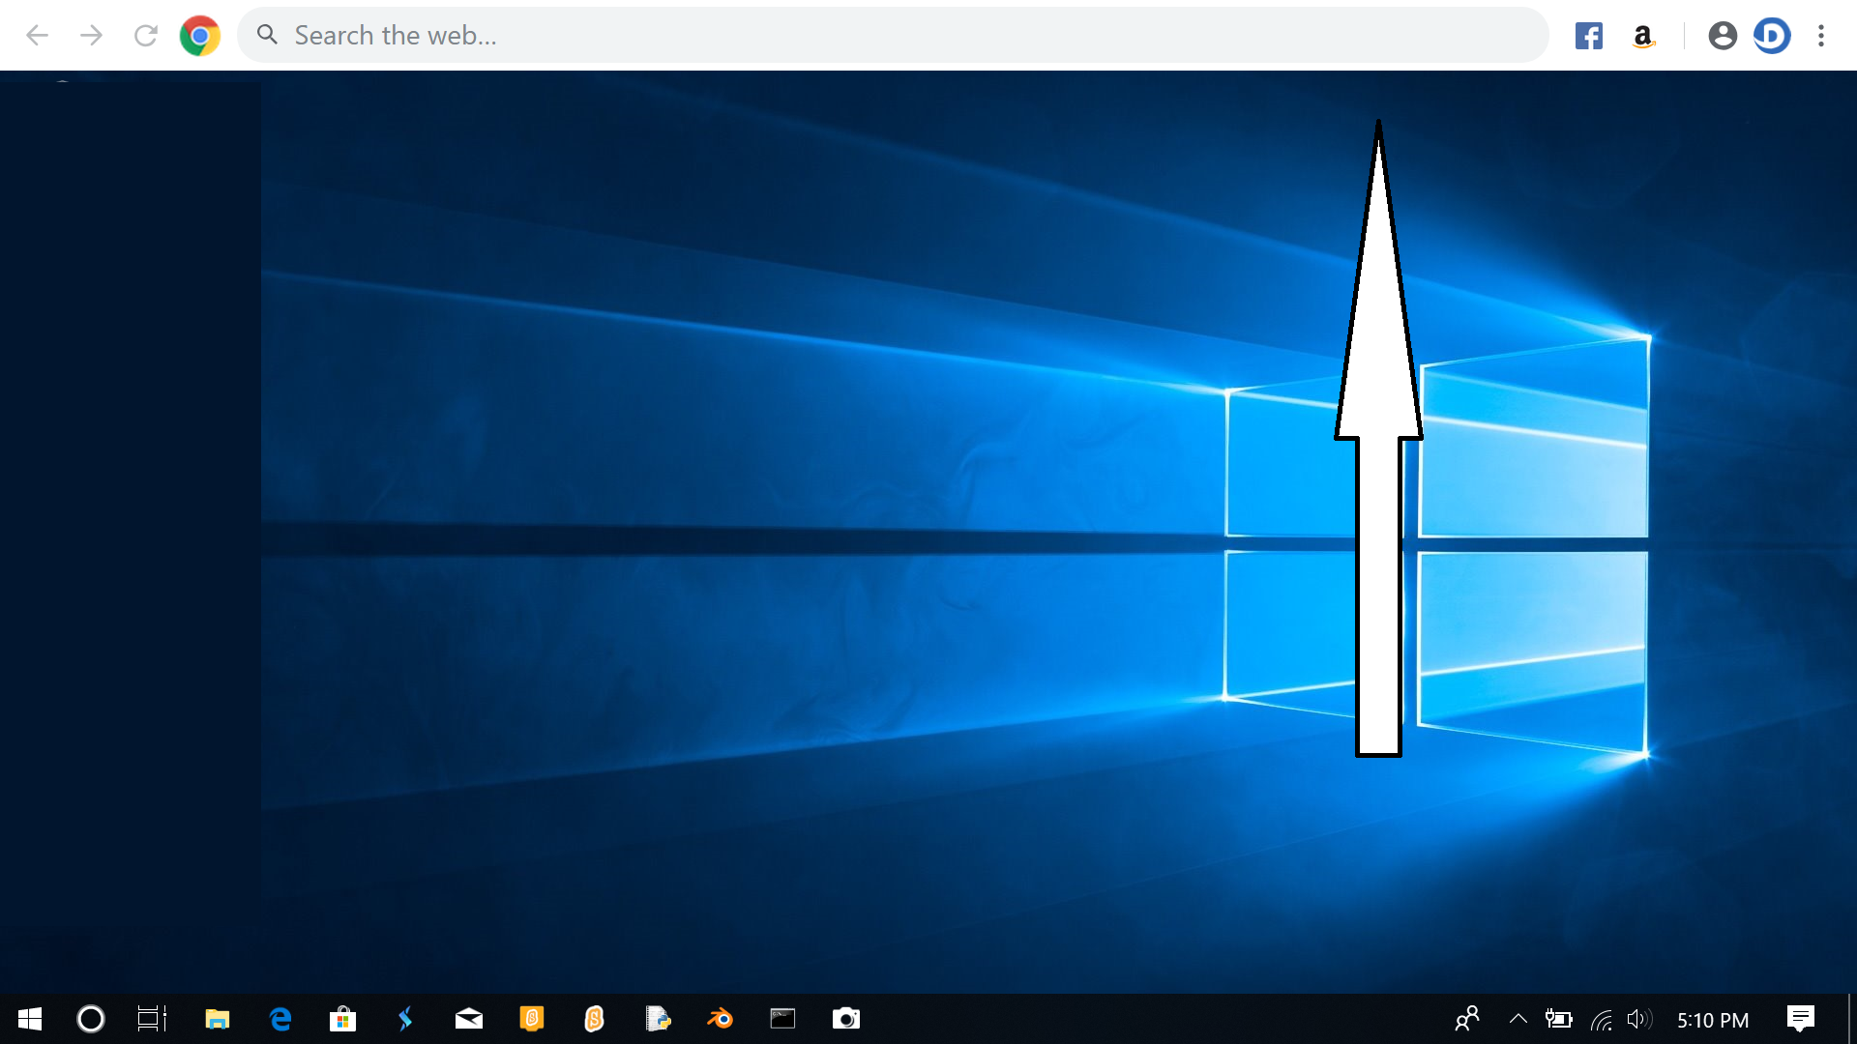Viewport: 1857px width, 1044px height.
Task: Click the Chrome logo icon
Action: coord(199,36)
